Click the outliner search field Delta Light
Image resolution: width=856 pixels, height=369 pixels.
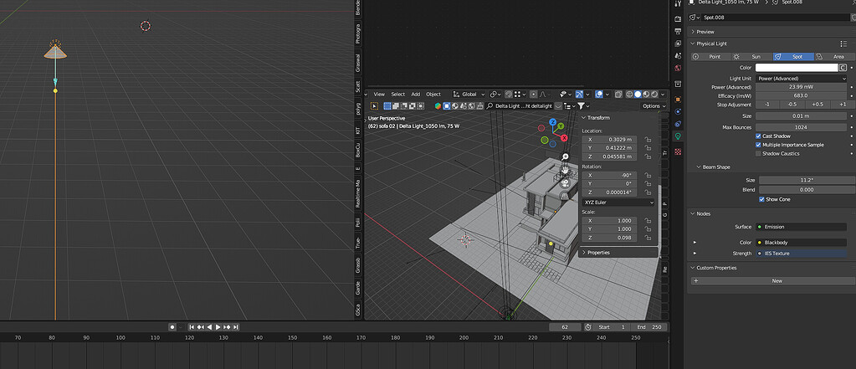click(x=519, y=106)
